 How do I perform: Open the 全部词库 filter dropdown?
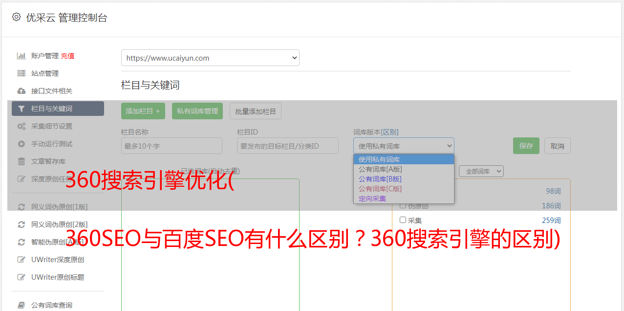pos(481,171)
